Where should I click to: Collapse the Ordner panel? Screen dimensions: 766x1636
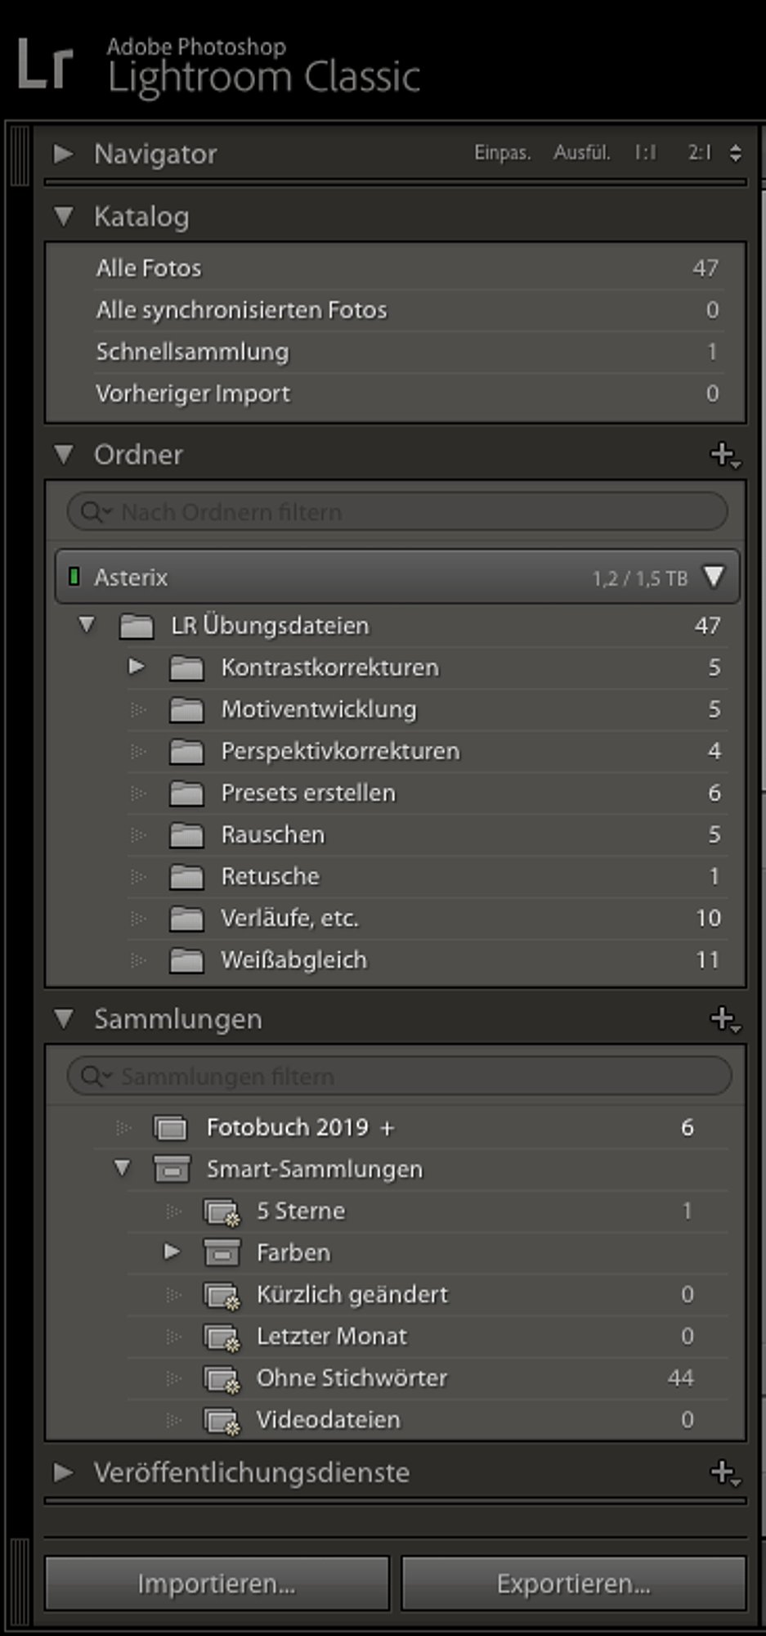click(64, 455)
